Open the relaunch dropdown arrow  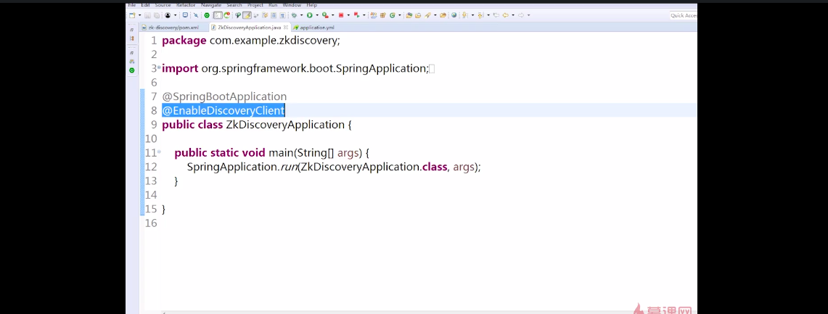(x=364, y=15)
